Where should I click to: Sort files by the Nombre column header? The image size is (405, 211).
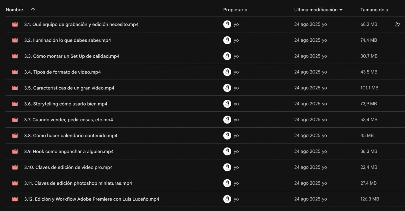(15, 10)
